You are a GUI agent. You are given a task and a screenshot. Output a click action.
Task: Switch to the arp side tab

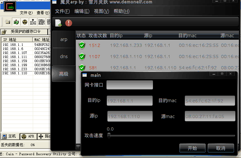(x=64, y=39)
